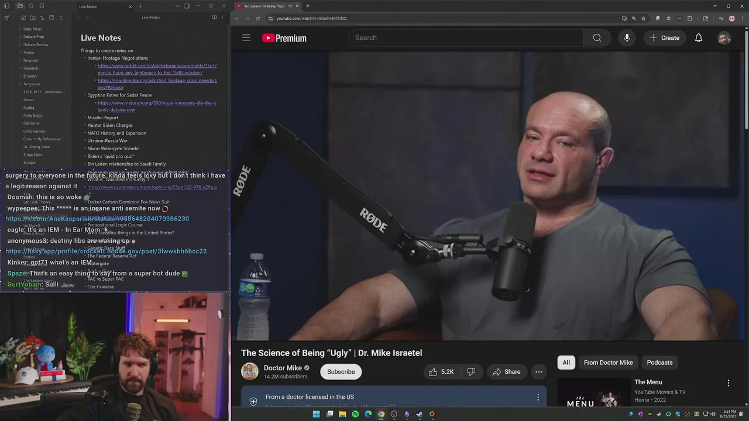The height and width of the screenshot is (421, 749).
Task: Open Obsidian tab list dropdown chevron
Action: click(177, 6)
